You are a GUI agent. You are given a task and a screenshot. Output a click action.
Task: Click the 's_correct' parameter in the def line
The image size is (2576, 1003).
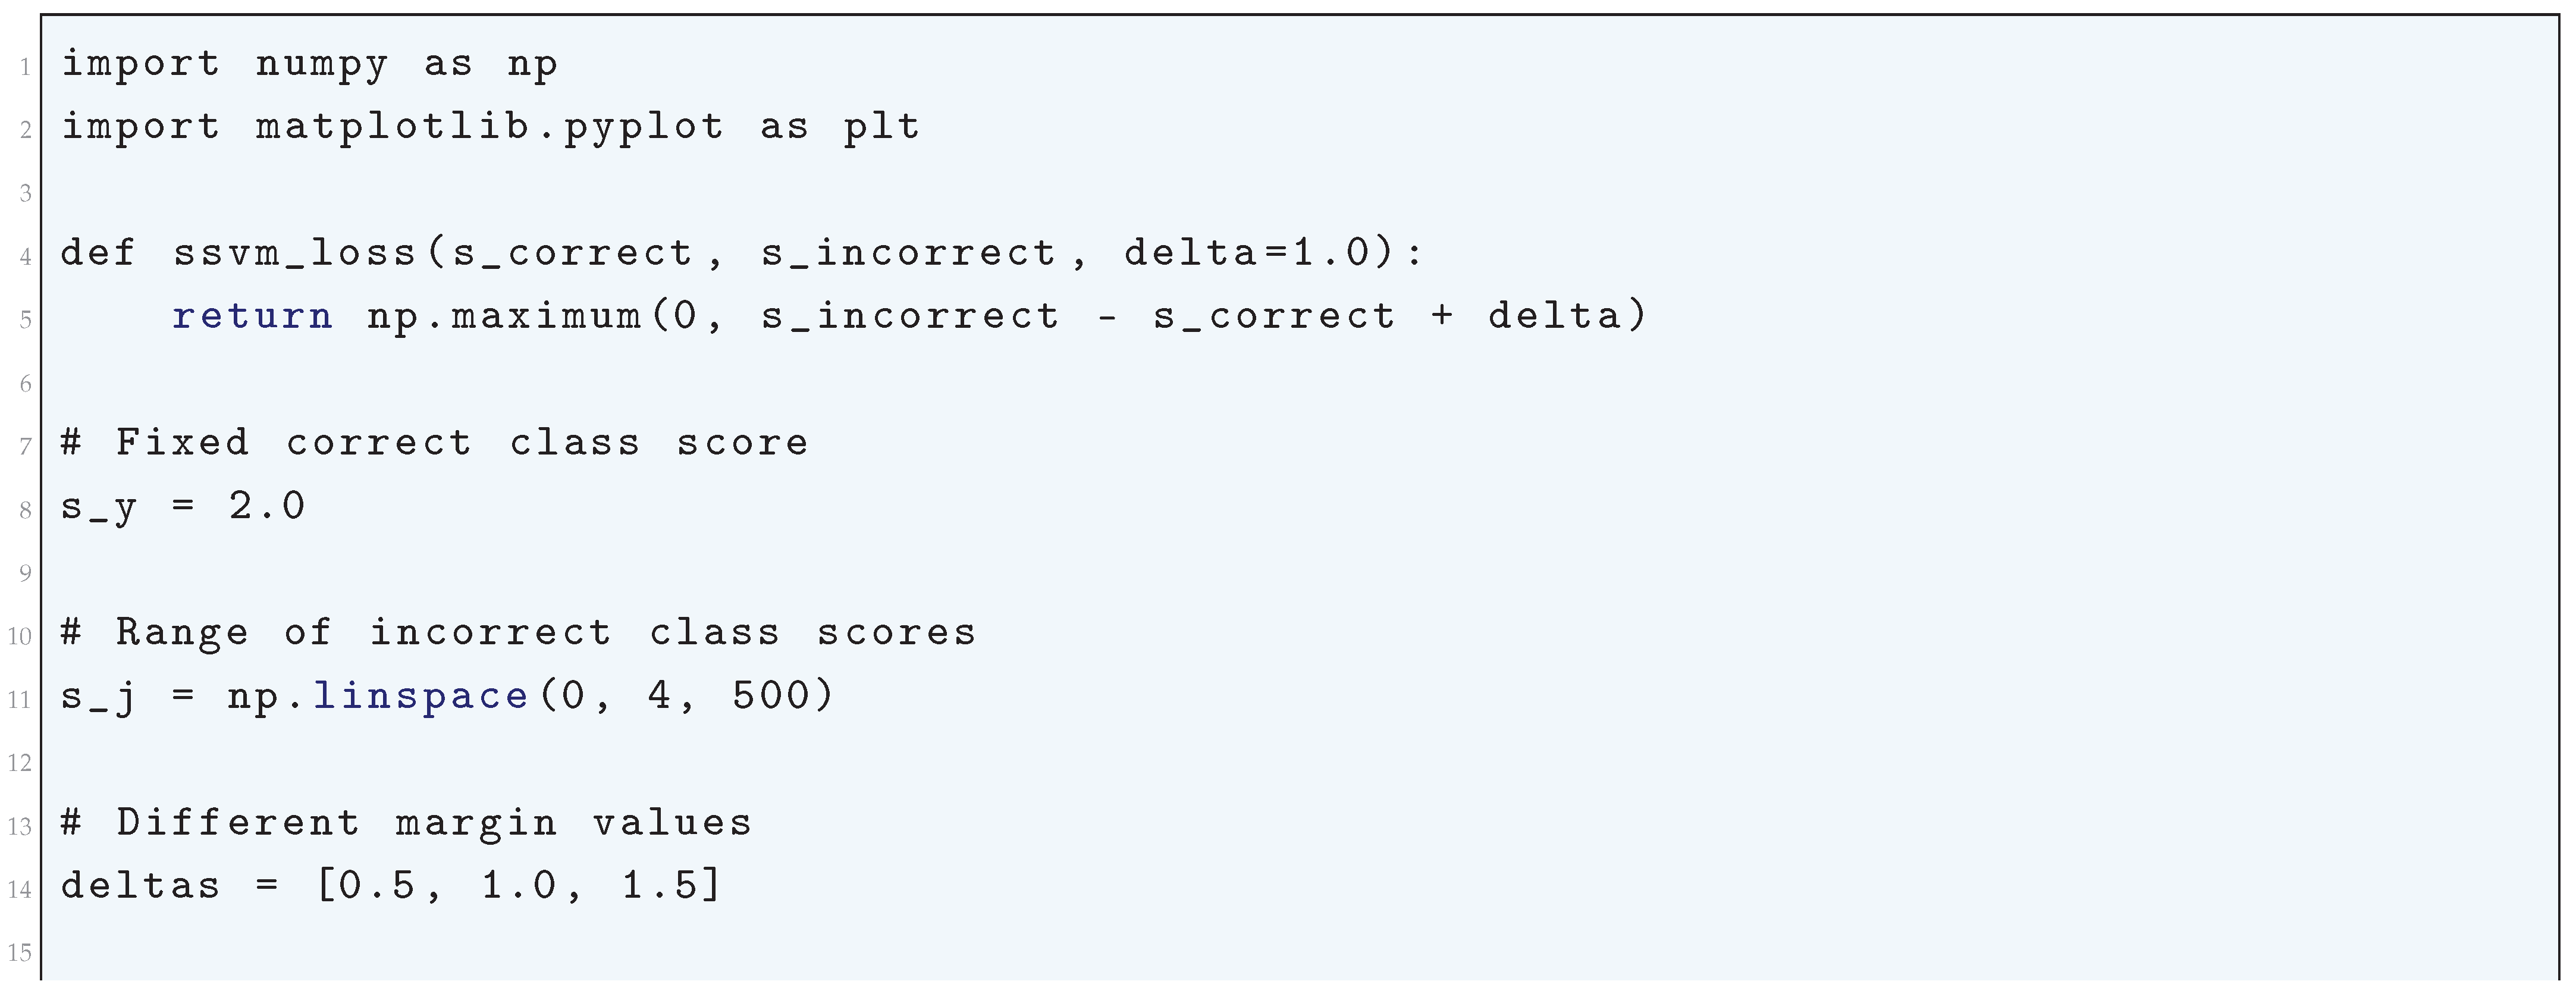[x=573, y=253]
